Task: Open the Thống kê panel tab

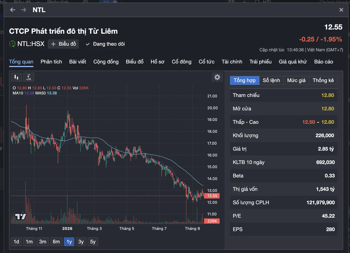Action: [323, 80]
